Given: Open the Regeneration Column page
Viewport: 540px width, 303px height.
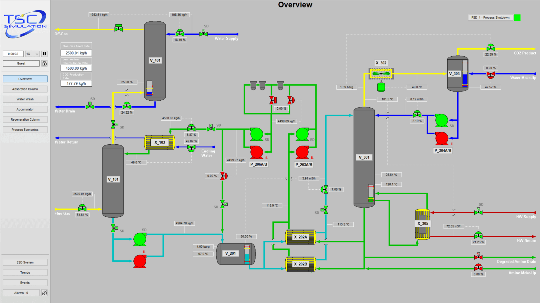Looking at the screenshot, I should pos(25,120).
